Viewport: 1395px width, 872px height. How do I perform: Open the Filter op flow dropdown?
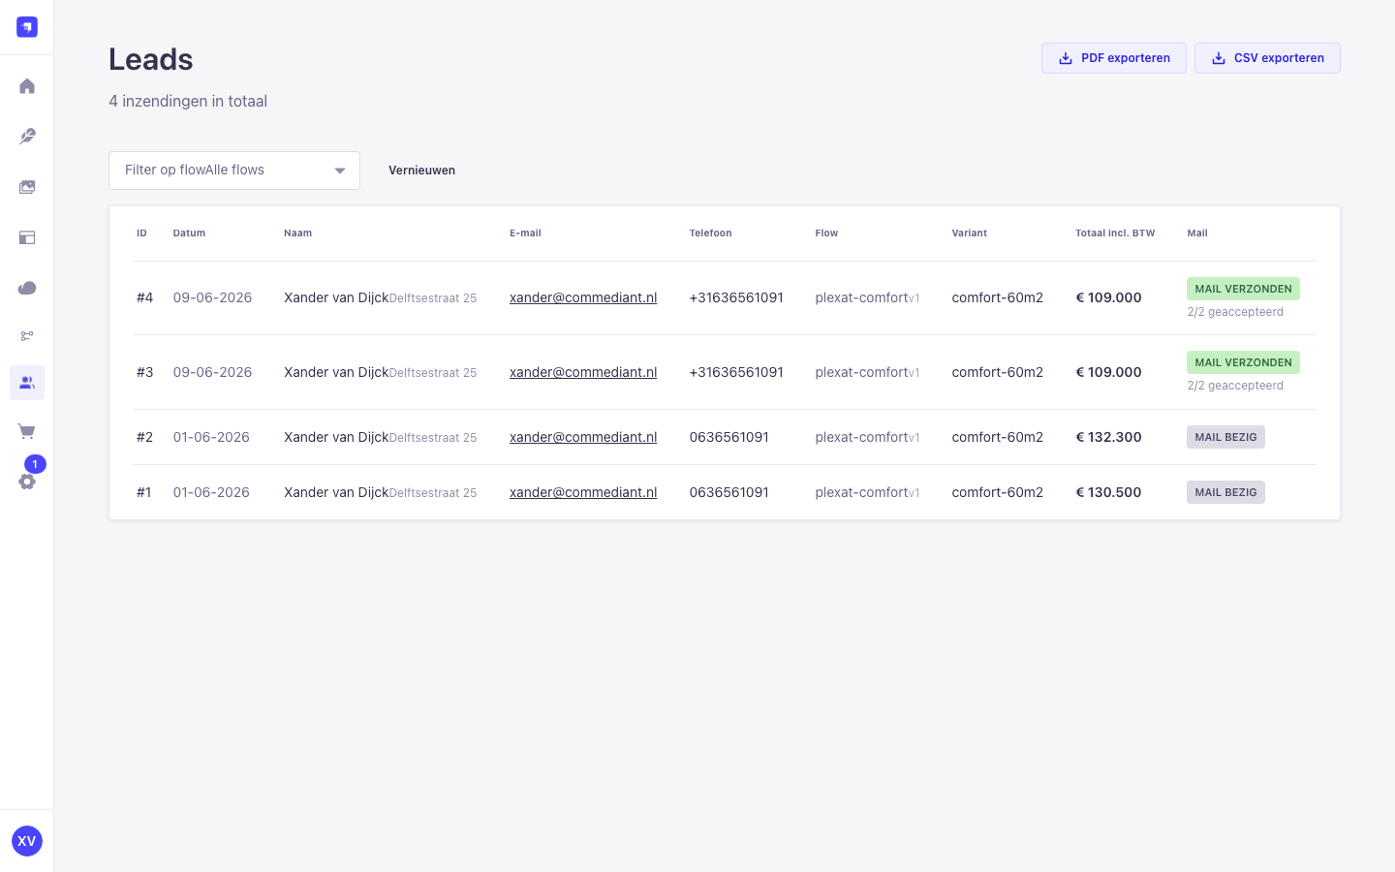click(x=234, y=171)
